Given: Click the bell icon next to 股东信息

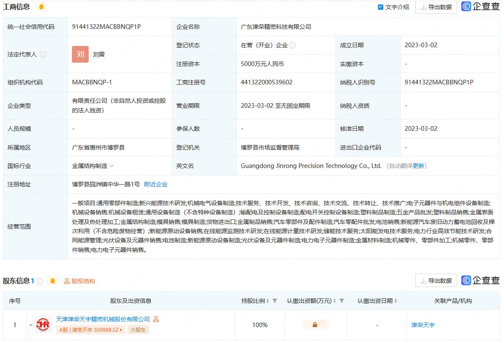Looking at the screenshot, I should point(52,281).
